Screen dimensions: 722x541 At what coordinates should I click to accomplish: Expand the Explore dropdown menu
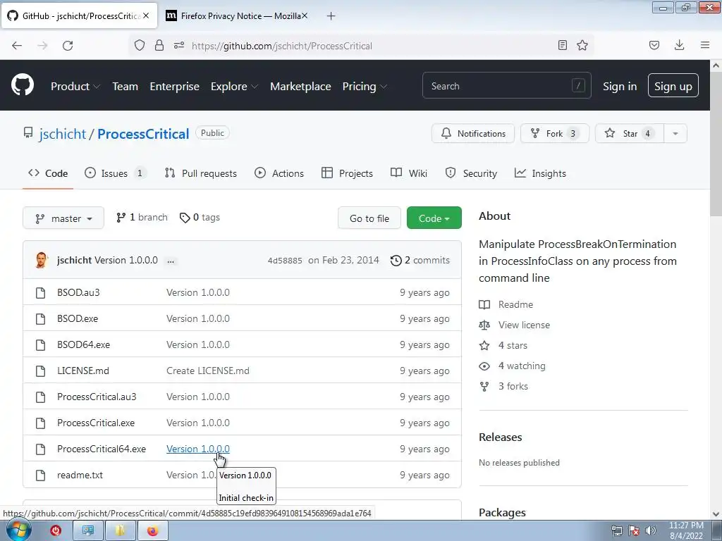[234, 87]
